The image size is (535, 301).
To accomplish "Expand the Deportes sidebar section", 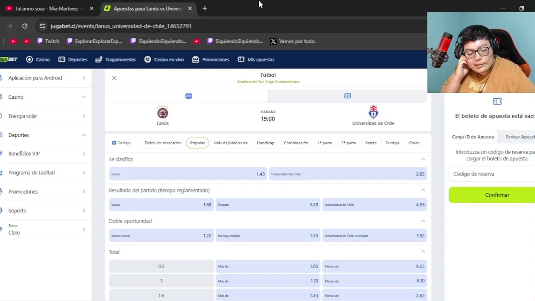I will pyautogui.click(x=46, y=135).
